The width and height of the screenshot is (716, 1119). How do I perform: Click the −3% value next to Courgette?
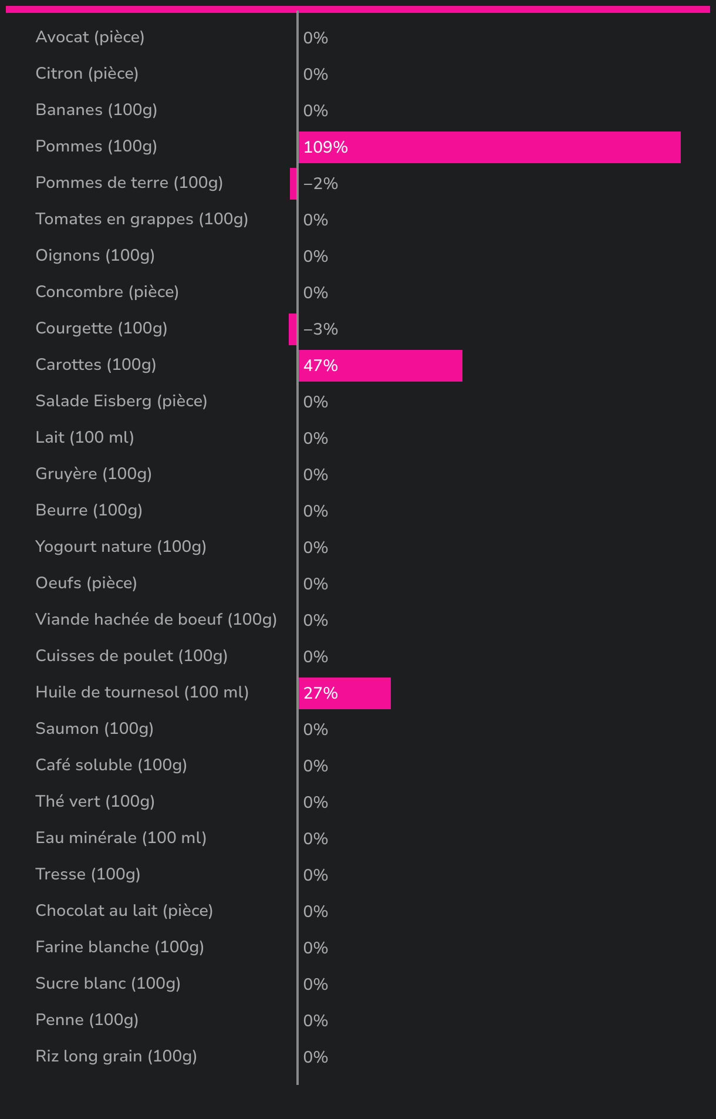(320, 329)
